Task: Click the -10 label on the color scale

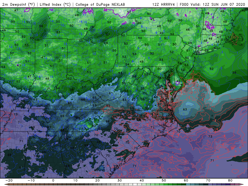Action: click(x=31, y=180)
